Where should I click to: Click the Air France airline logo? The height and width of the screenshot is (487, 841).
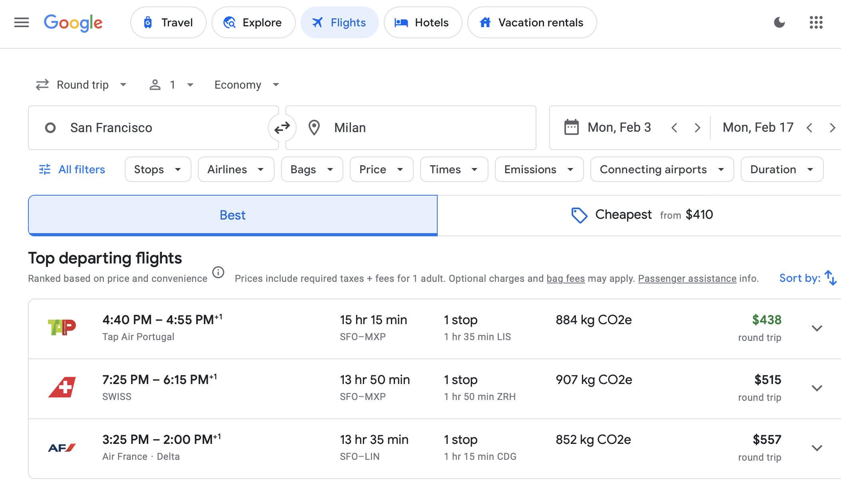62,448
